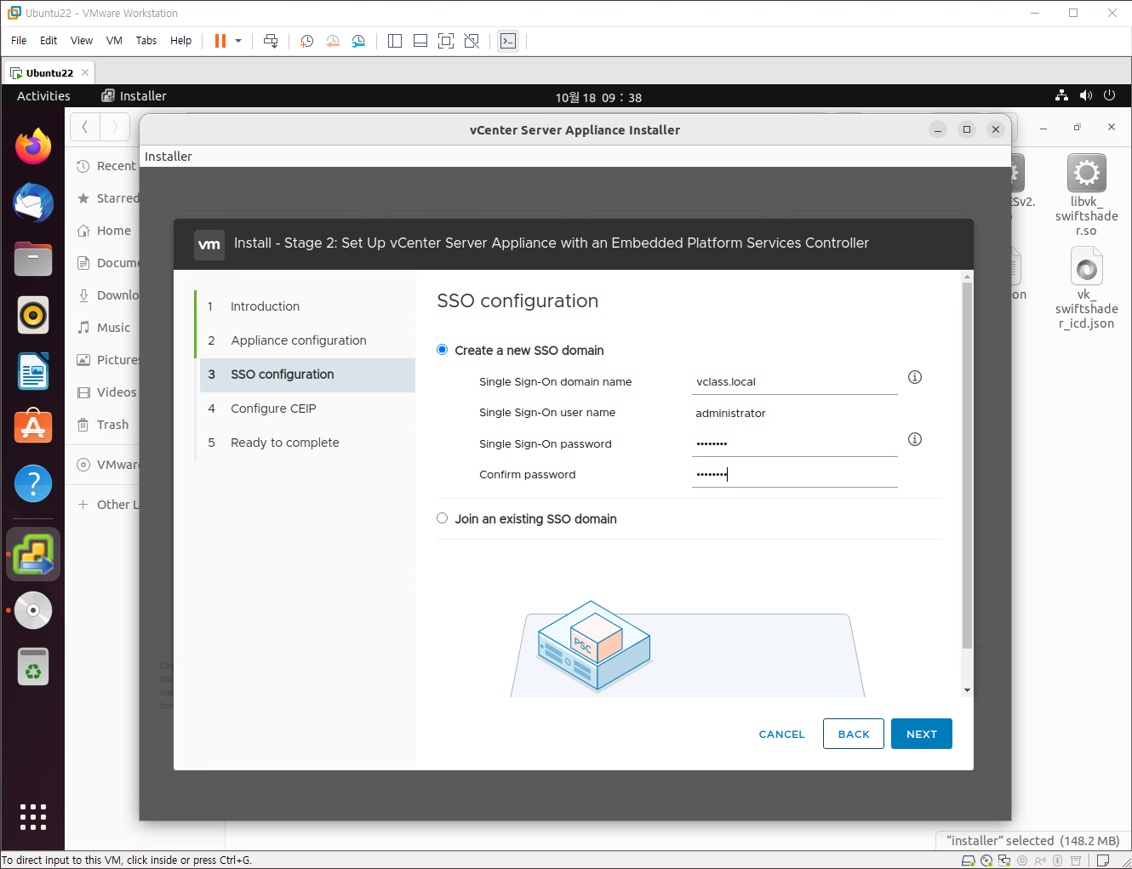Screen dimensions: 1132x869
Task: Open Ubuntu Activities overview
Action: 43,96
